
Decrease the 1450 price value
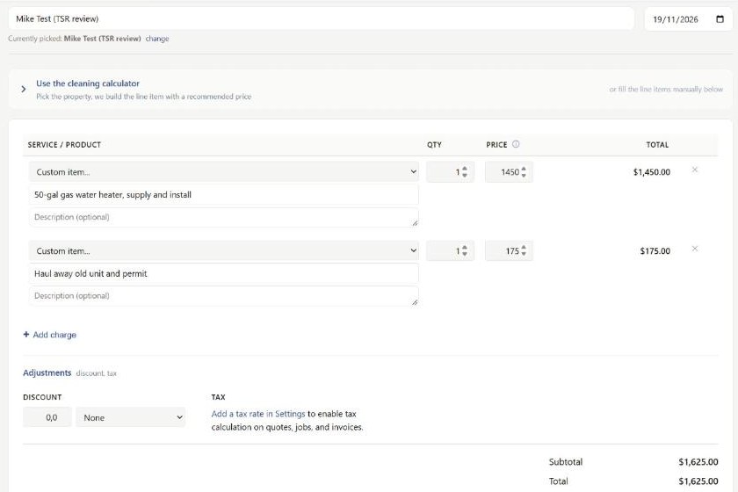coord(524,175)
